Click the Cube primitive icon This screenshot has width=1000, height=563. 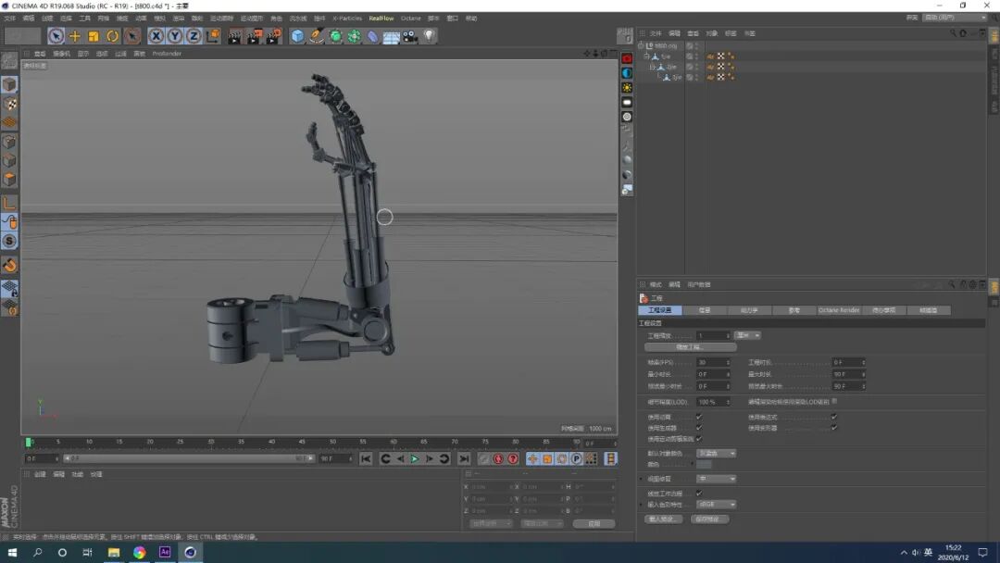297,36
